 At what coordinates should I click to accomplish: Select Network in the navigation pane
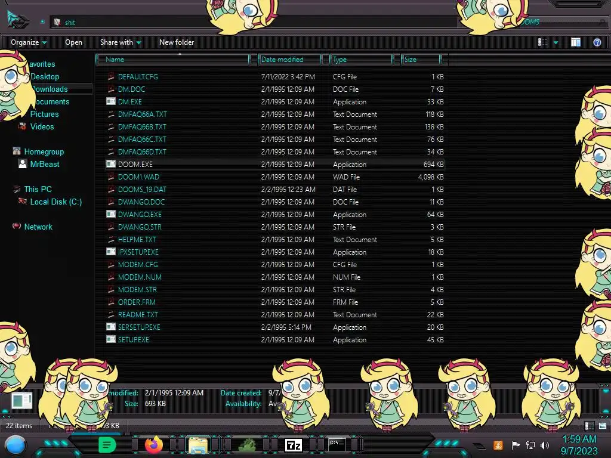(x=38, y=227)
